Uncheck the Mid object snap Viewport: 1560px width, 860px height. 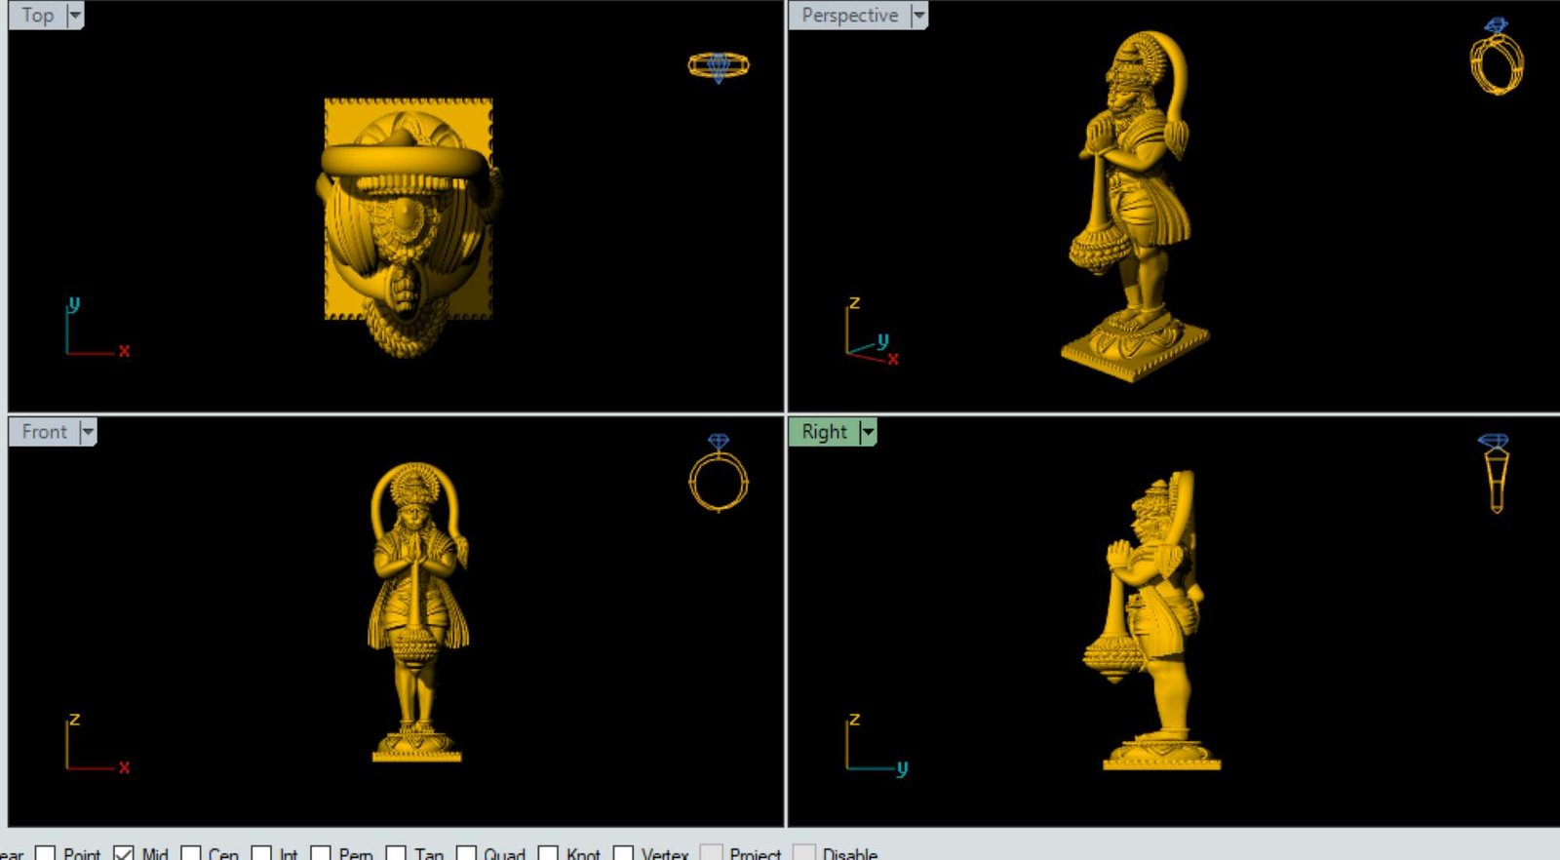[x=124, y=854]
